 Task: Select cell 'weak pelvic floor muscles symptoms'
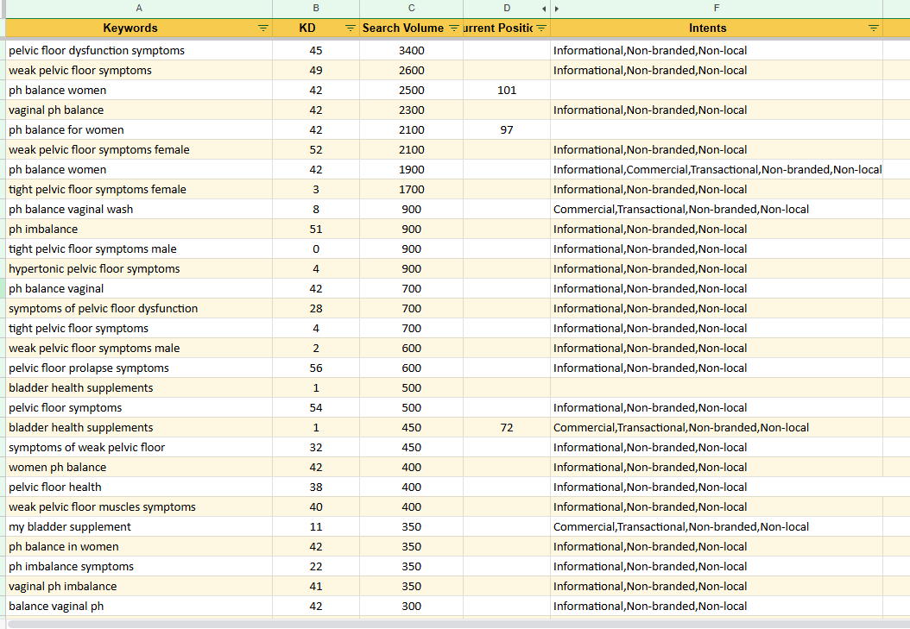139,506
